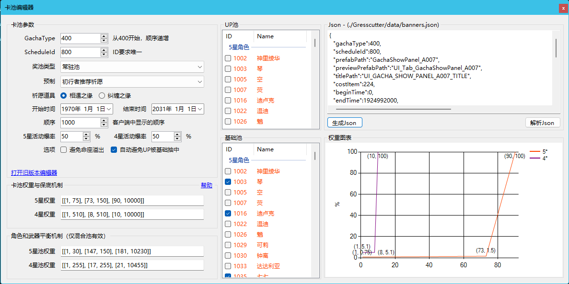Select the 纠缠之缘 radio button

point(102,95)
